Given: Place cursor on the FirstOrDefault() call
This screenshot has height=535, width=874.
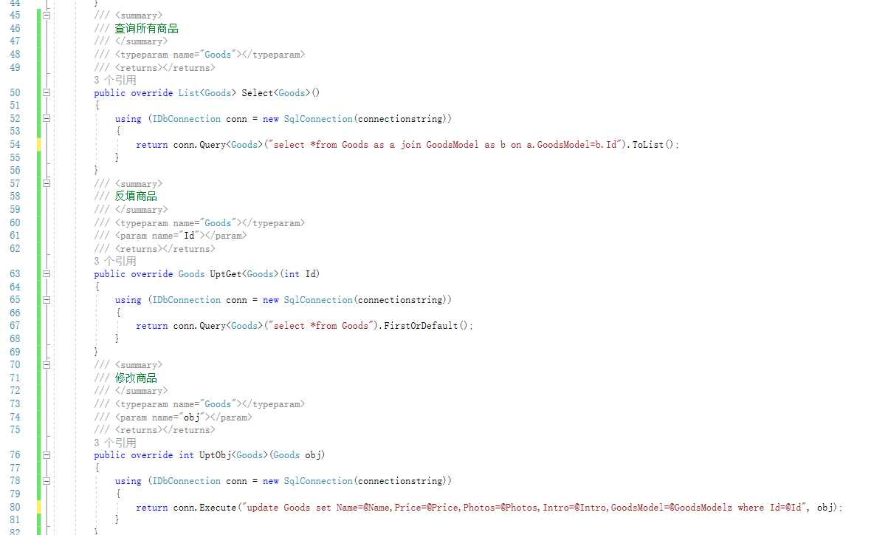Looking at the screenshot, I should coord(425,326).
